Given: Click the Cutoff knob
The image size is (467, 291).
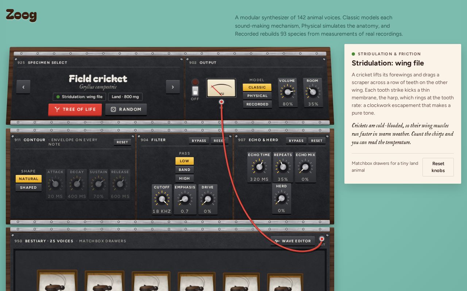Looking at the screenshot, I should click(x=162, y=199).
